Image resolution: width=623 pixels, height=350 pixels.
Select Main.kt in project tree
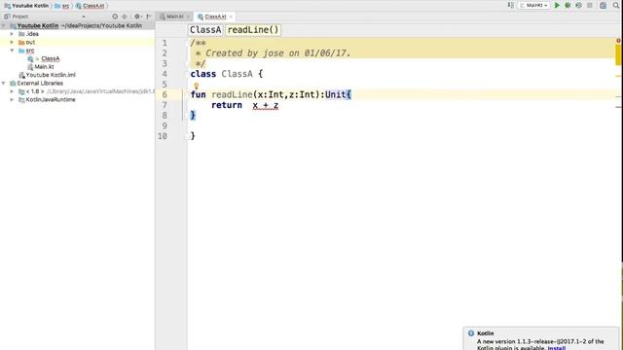(44, 67)
